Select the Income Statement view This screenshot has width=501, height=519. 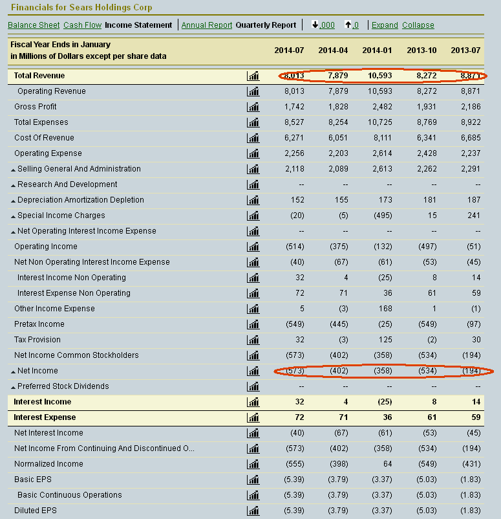pyautogui.click(x=138, y=25)
